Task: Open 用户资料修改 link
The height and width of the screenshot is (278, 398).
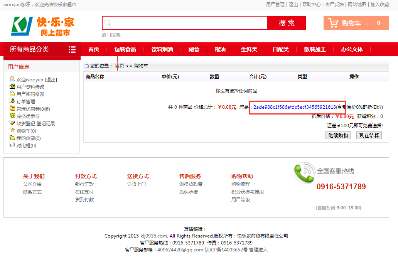Action: pyautogui.click(x=30, y=87)
